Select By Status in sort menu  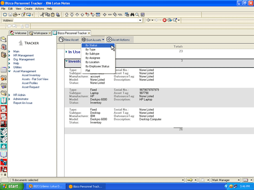coord(98,45)
